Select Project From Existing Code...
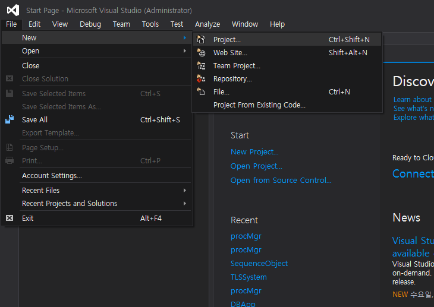Viewport: 434px width, 307px height. click(287, 105)
